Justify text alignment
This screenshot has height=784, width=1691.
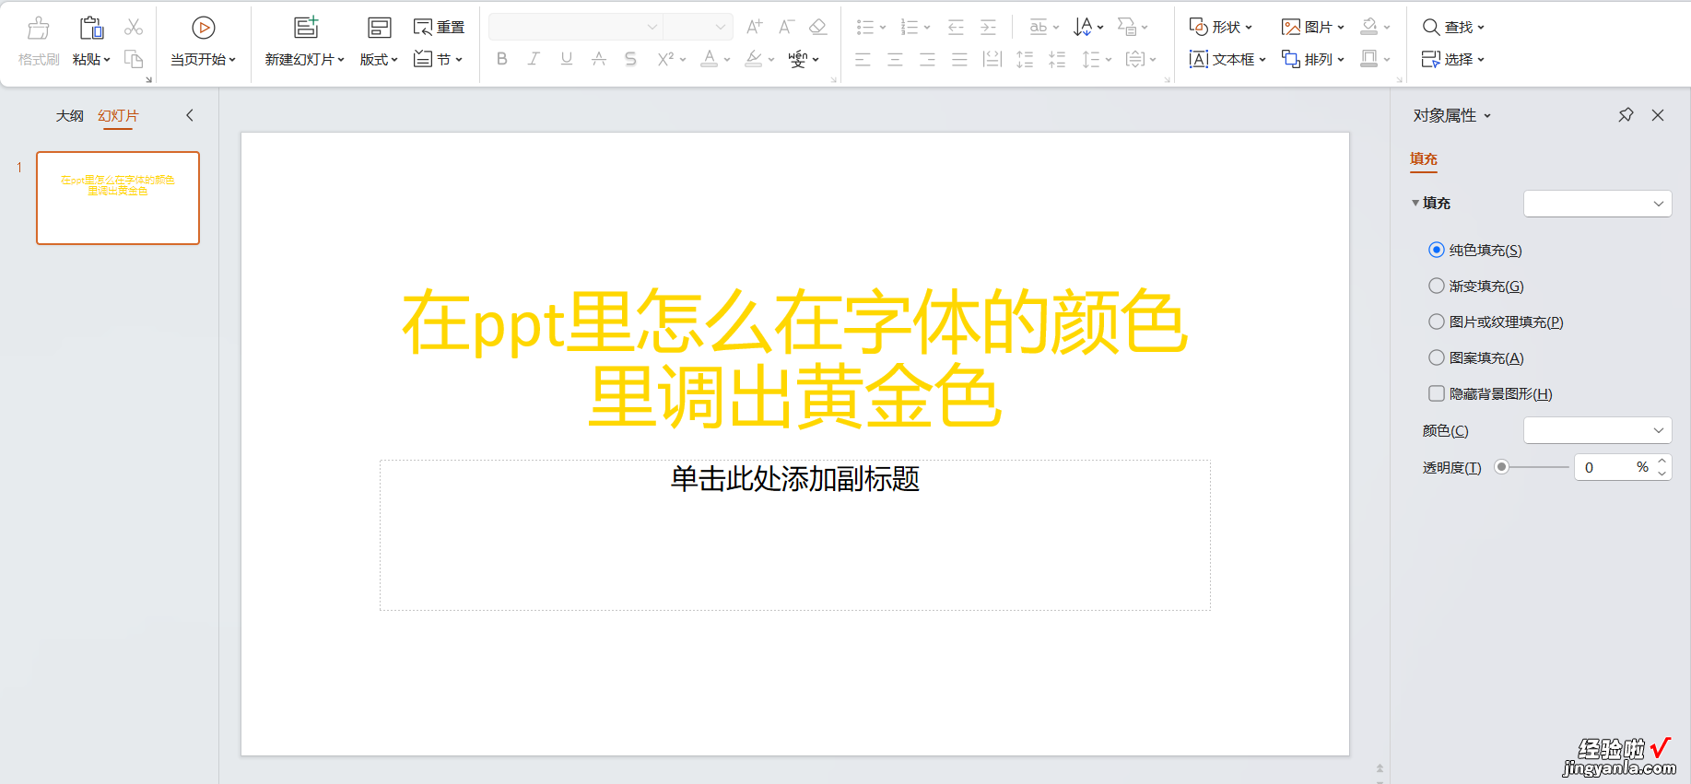pos(959,59)
